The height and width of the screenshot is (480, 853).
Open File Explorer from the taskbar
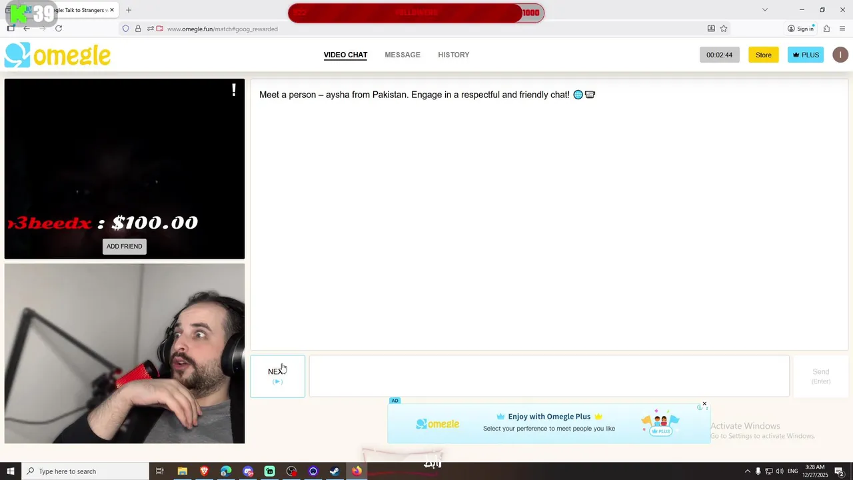pos(182,471)
